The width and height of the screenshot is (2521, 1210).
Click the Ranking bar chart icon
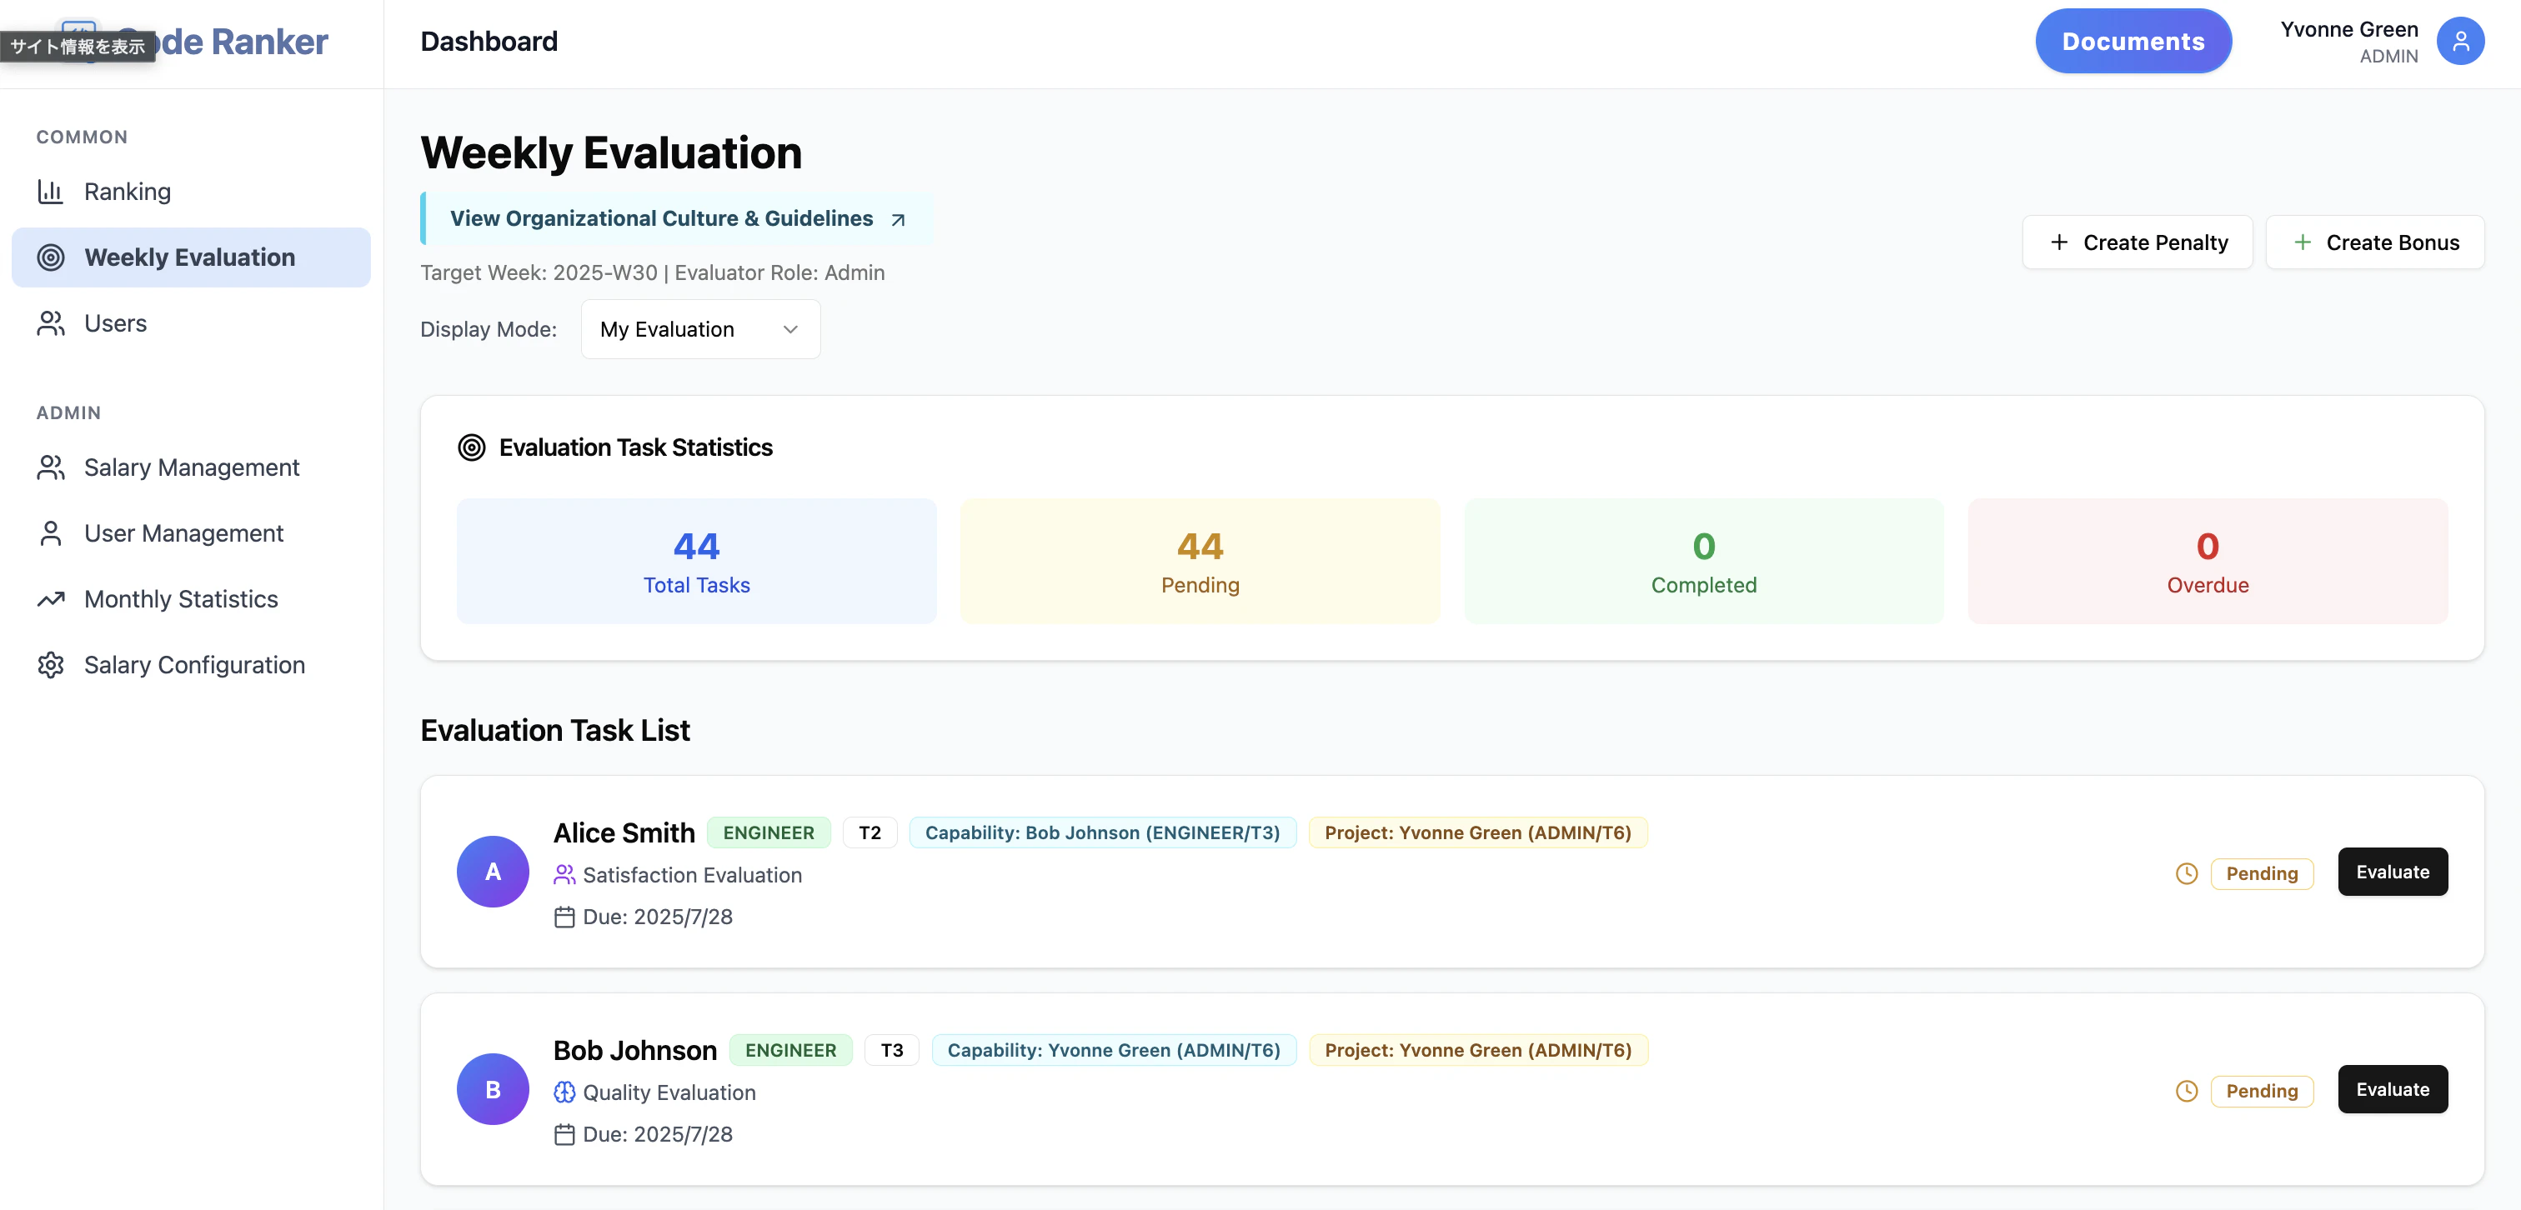pos(50,192)
